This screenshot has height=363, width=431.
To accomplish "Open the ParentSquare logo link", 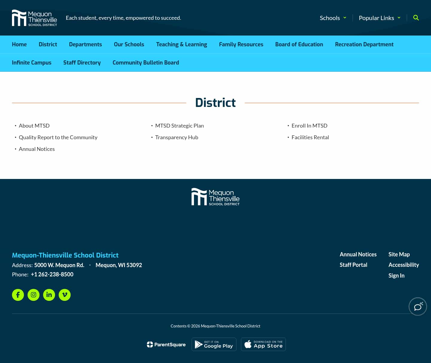I will point(166,344).
